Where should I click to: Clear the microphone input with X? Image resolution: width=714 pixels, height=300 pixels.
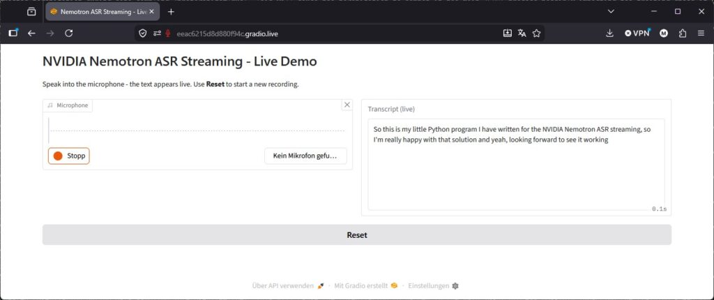coord(347,105)
